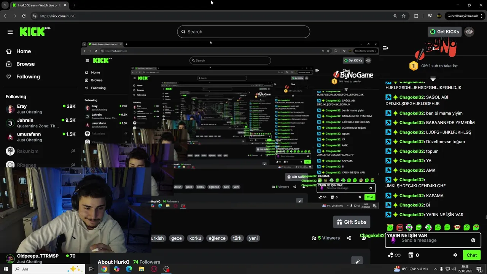
Task: Open Chrome extensions puzzle icon
Action: (416, 16)
